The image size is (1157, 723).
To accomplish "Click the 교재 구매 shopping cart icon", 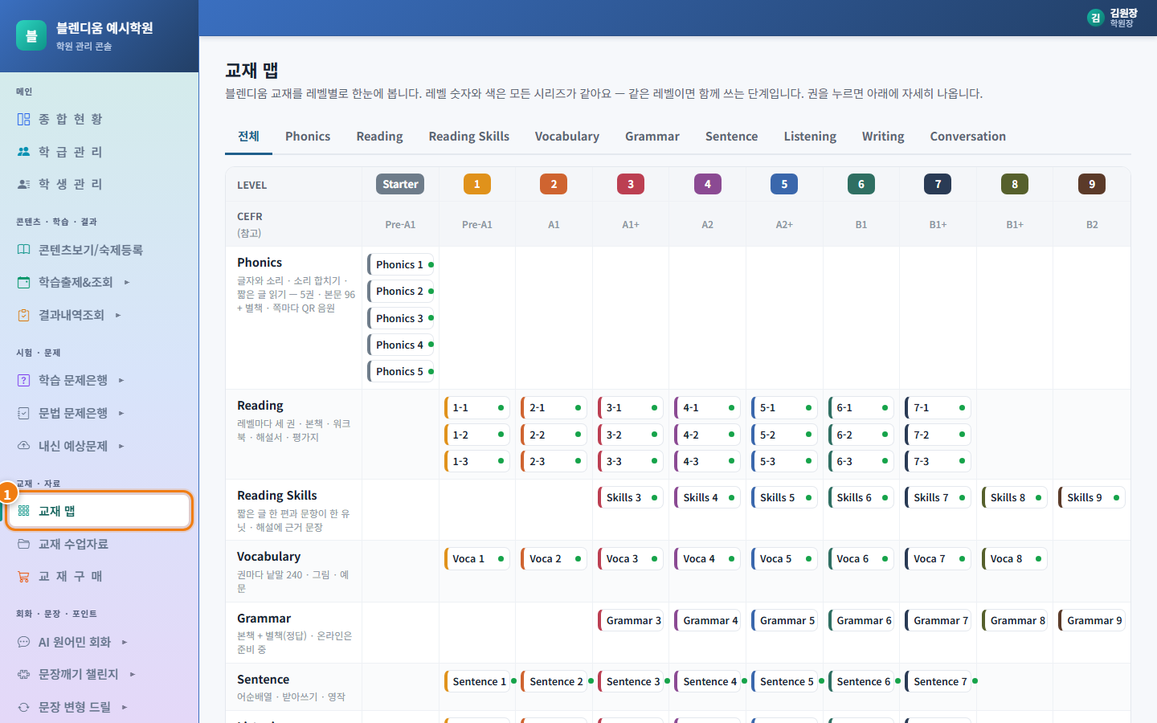I will tap(23, 577).
